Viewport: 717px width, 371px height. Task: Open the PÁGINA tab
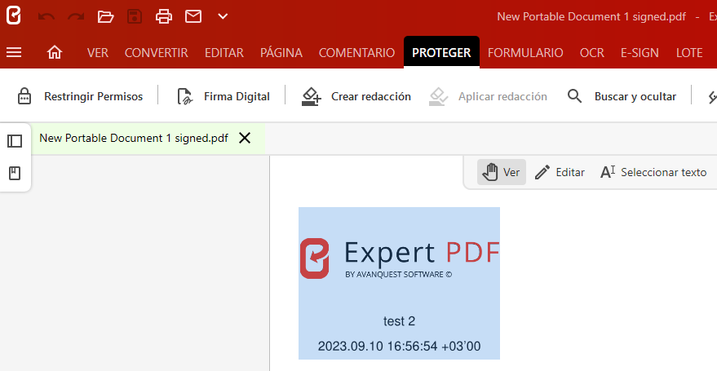pos(281,53)
